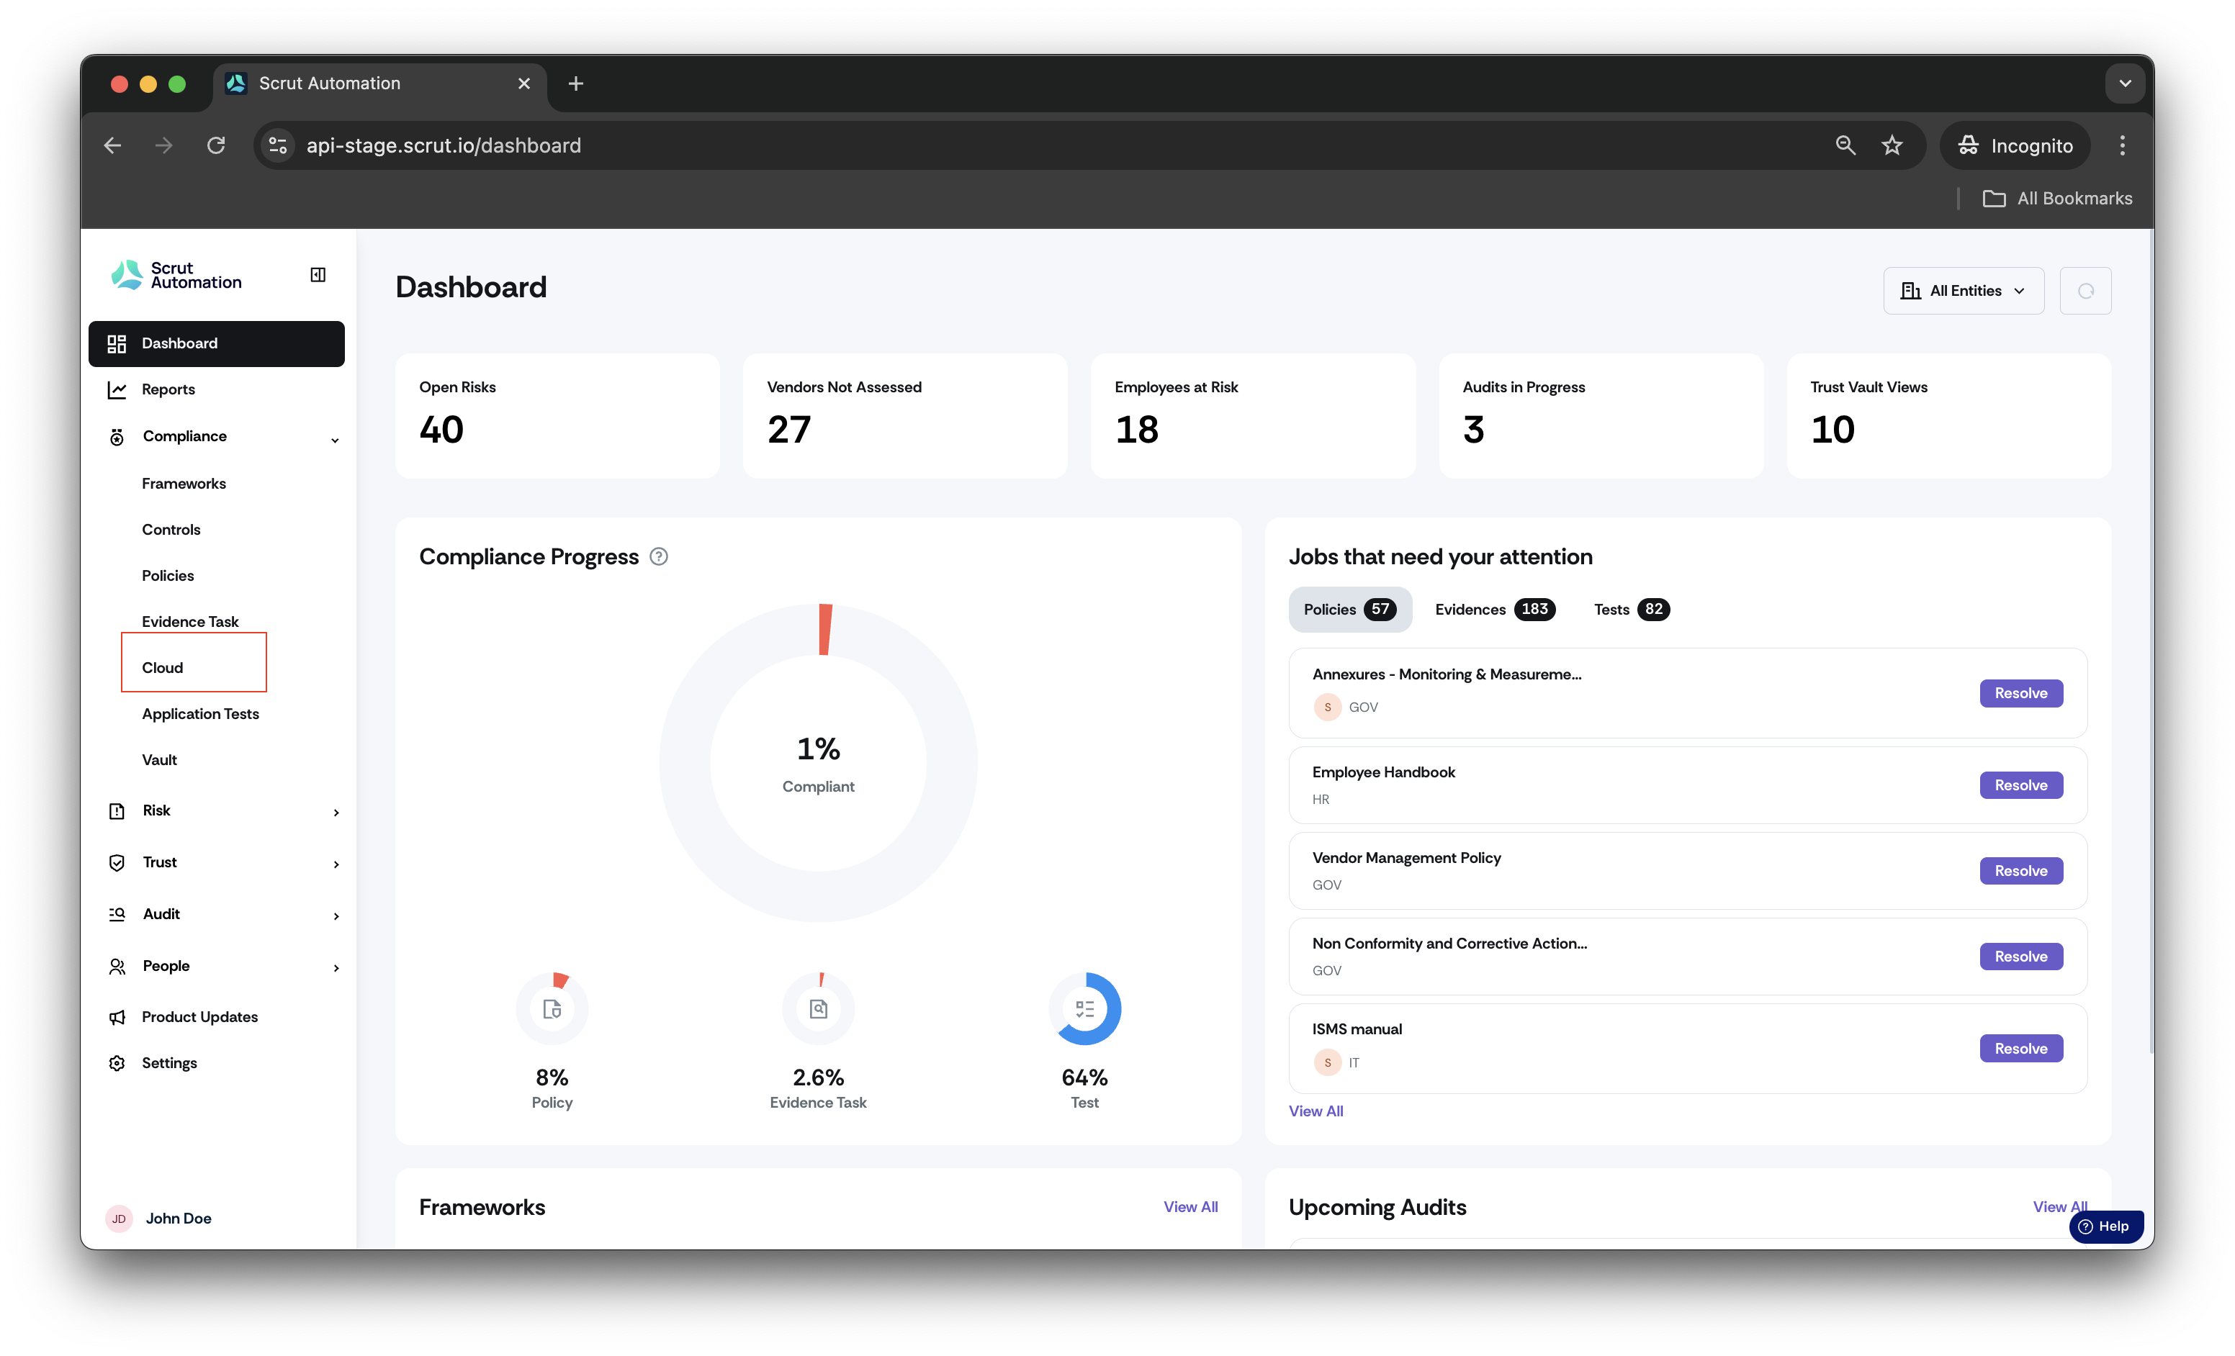Screen dimensions: 2235x1356
Task: Collapse the sidebar using the panel icon
Action: (x=318, y=275)
